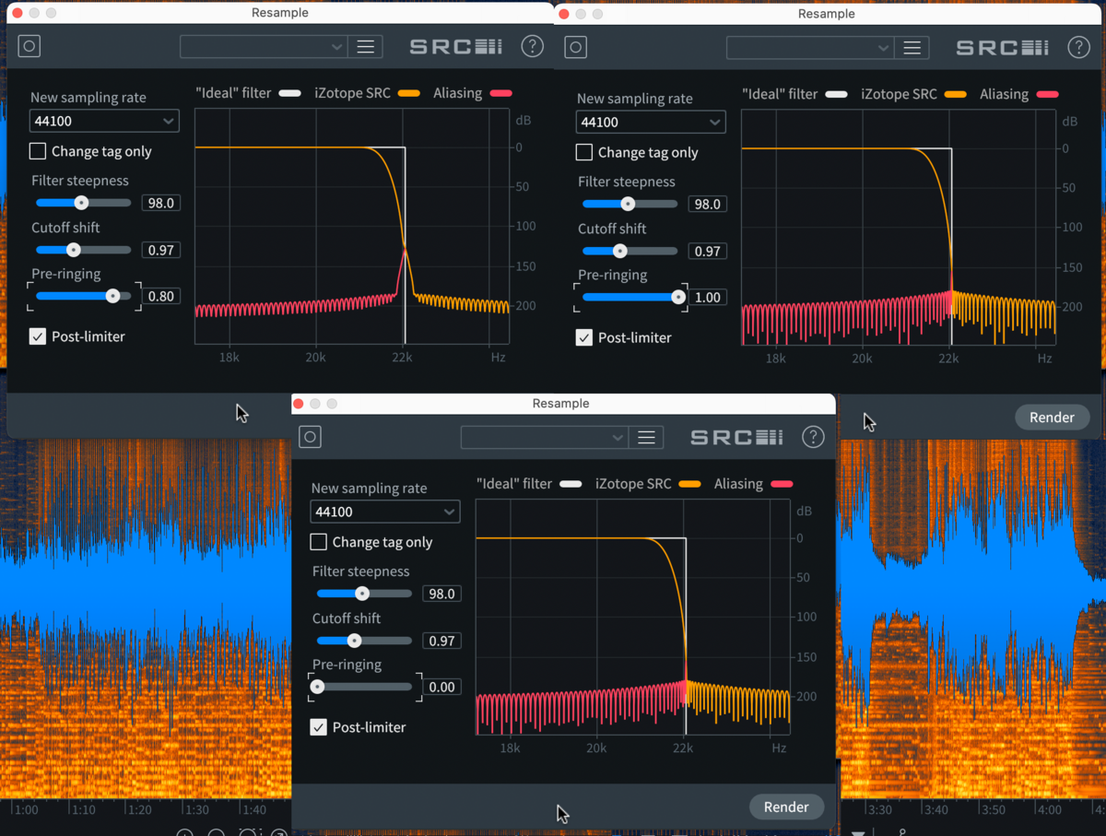Screen dimensions: 1106x836
Task: Click Aliasing red legend swatch in top-left window
Action: point(500,93)
